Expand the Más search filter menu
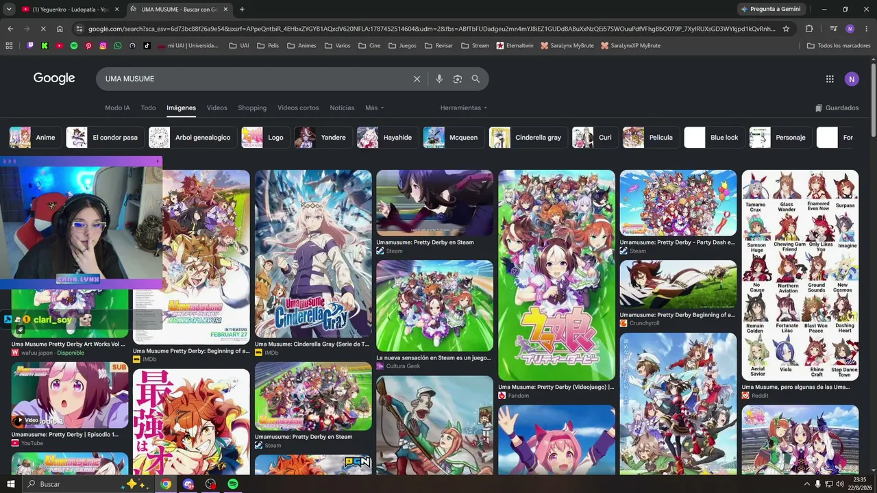Viewport: 877px width, 493px height. [x=374, y=108]
